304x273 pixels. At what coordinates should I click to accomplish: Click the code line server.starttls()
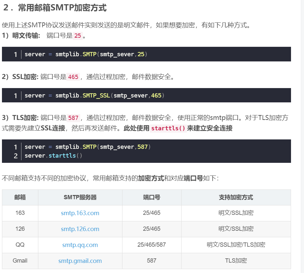[53, 156]
